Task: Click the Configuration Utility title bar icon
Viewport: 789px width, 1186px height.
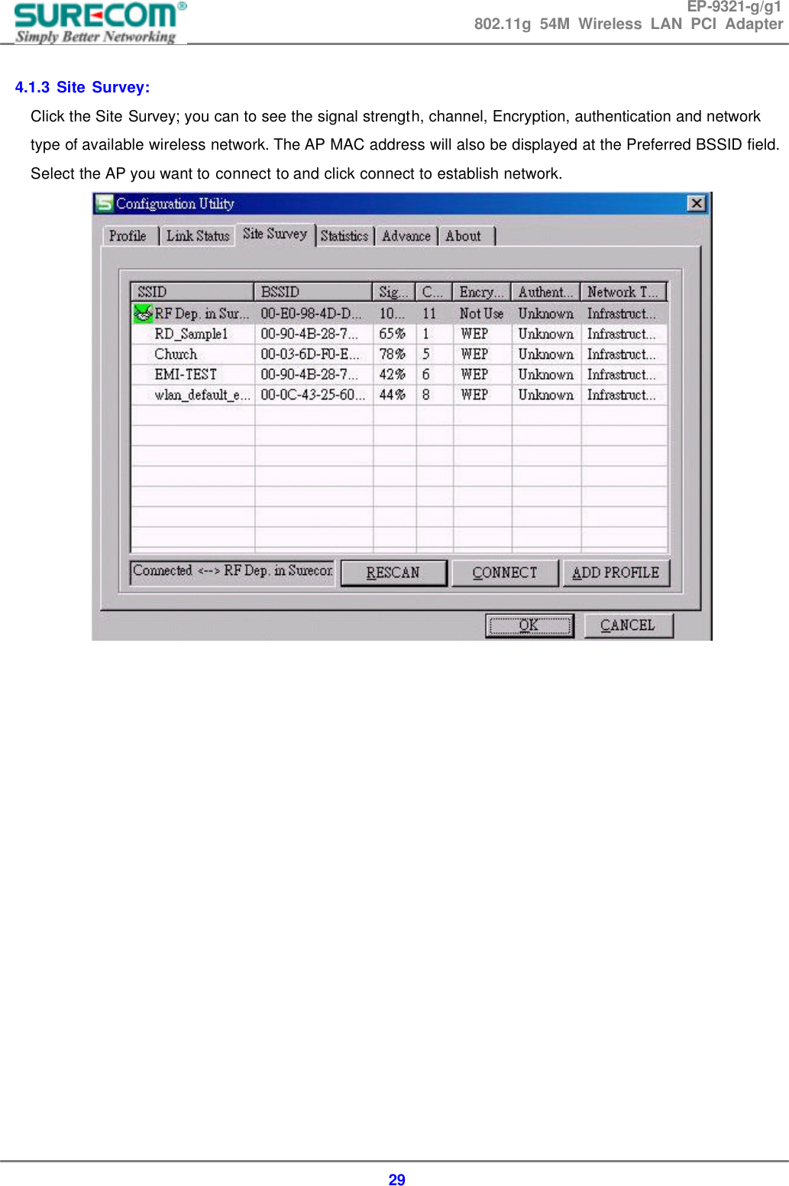Action: tap(104, 203)
